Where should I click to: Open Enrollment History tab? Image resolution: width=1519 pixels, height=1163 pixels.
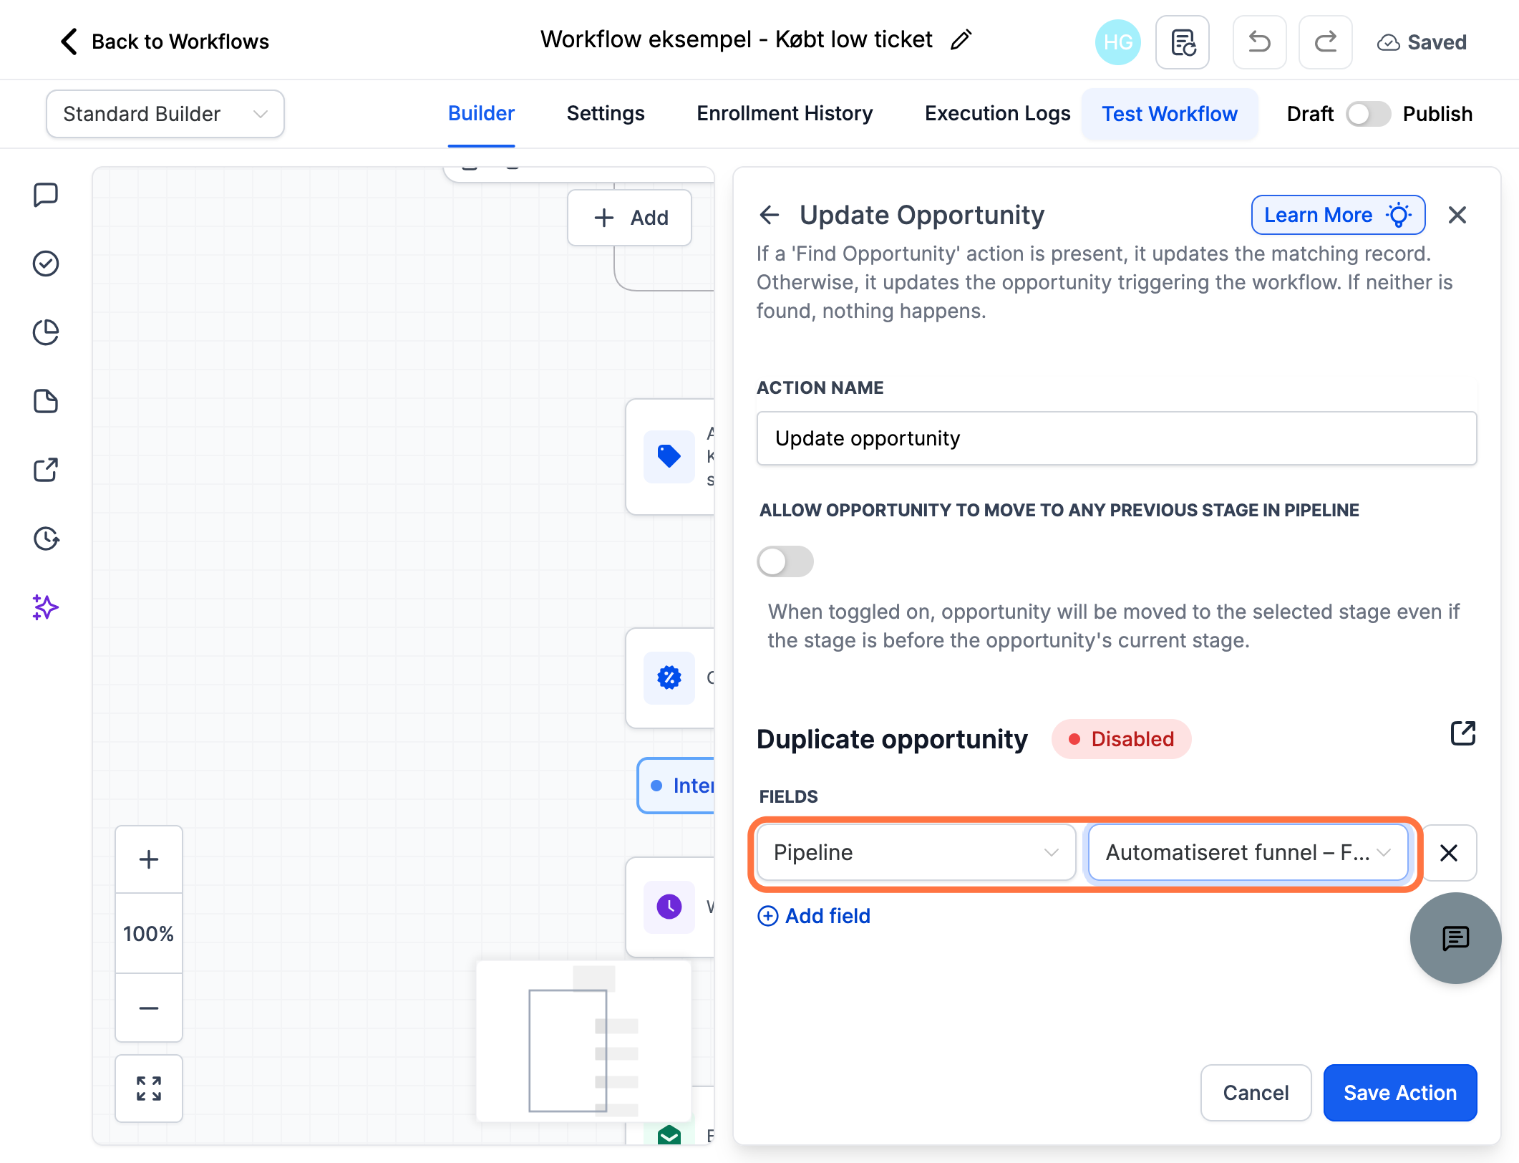coord(785,113)
